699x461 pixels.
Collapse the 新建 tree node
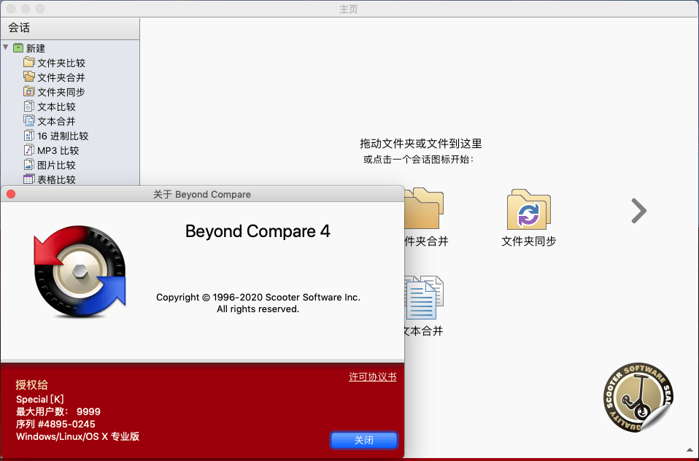(6, 47)
